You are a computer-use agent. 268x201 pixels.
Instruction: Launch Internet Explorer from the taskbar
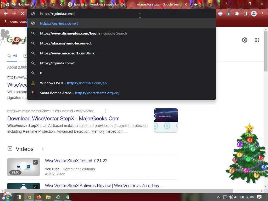58,197
